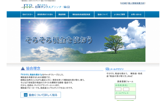Open the 補助金助成金認証制度 menu item
Viewport: 166px width, 101px height.
(x=81, y=14)
